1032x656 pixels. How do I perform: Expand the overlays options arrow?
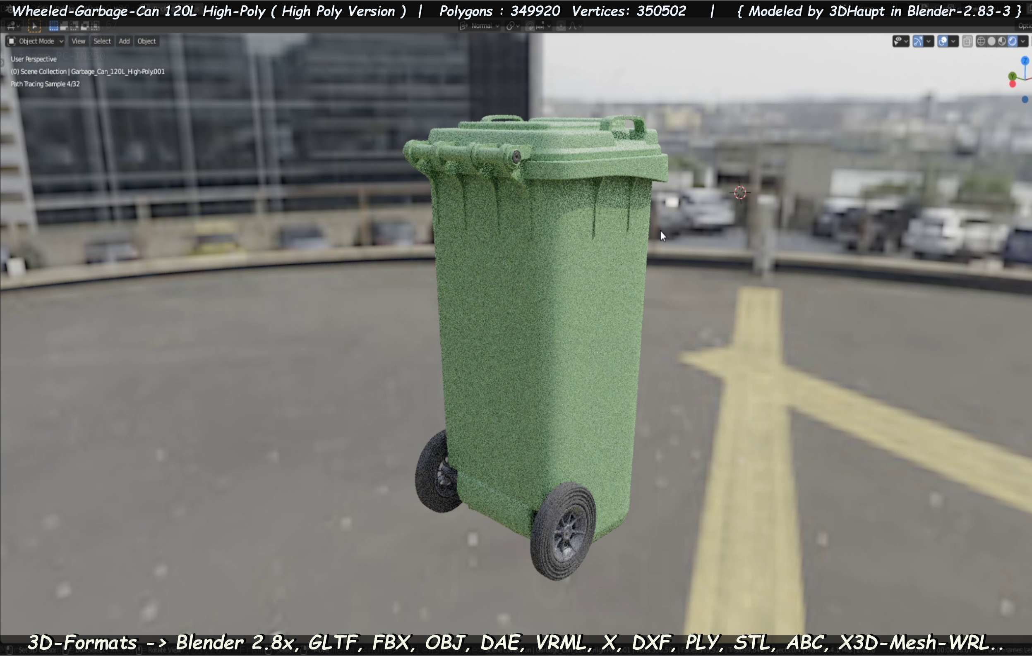pos(953,41)
